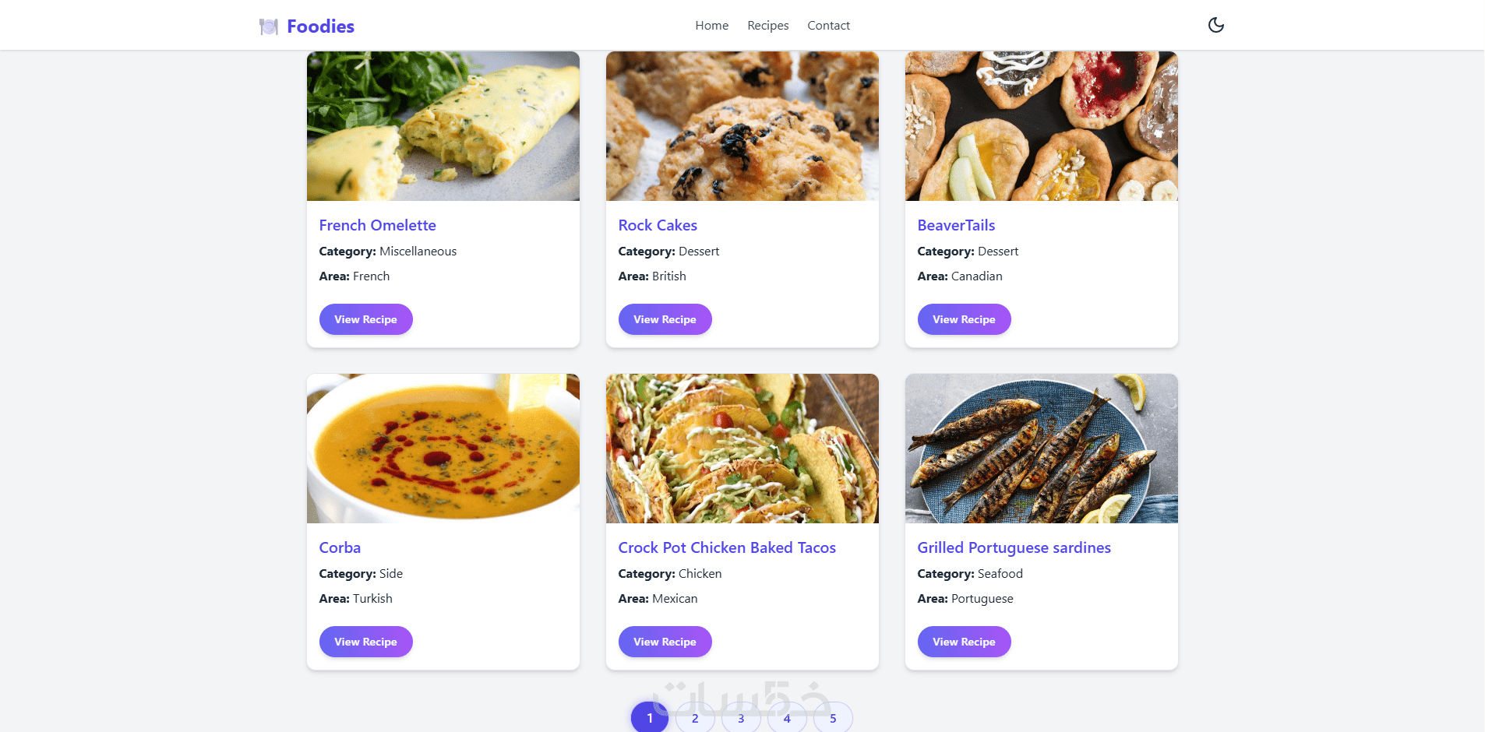
Task: Go to pagination page 2
Action: click(695, 718)
